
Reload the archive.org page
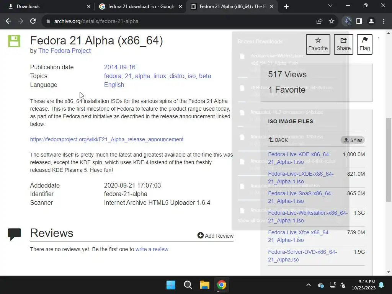pyautogui.click(x=33, y=21)
